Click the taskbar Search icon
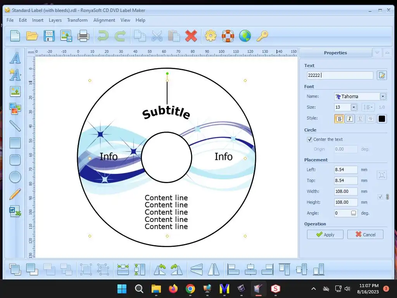397x298 pixels. [x=139, y=289]
